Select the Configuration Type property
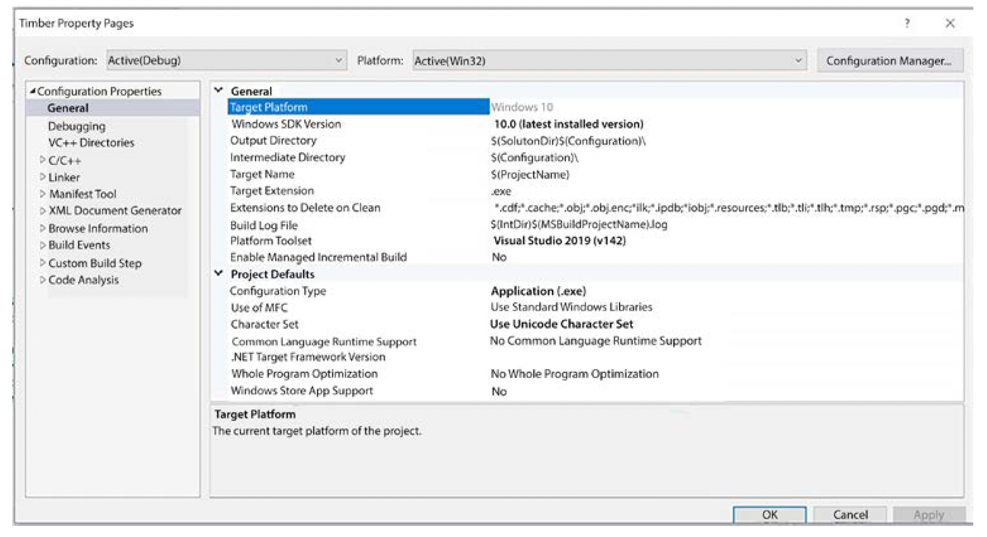The image size is (987, 537). coord(277,291)
